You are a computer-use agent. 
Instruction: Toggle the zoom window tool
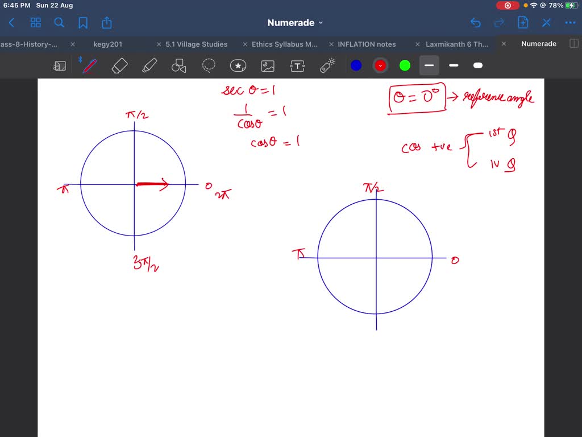click(x=59, y=66)
